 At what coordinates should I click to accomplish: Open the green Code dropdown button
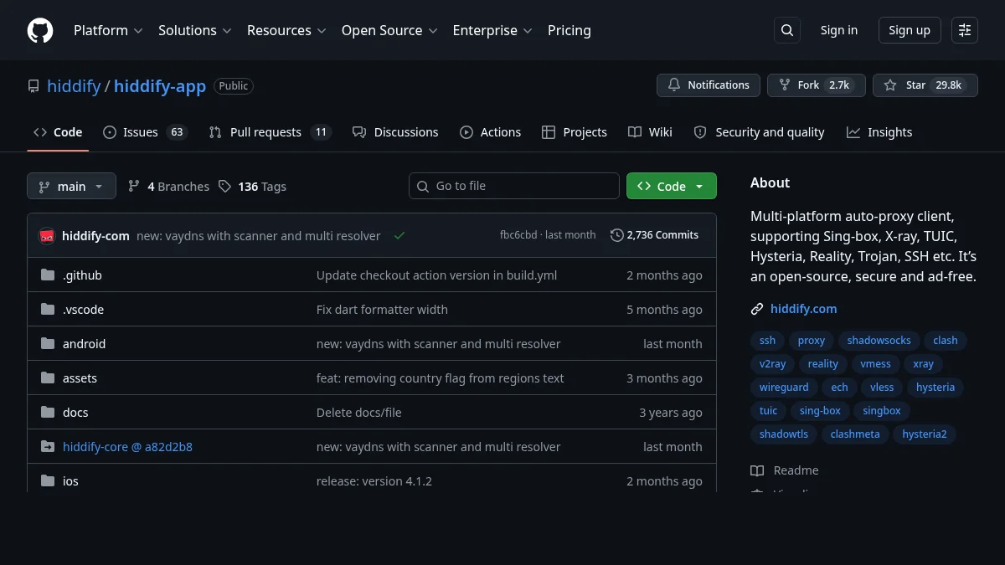tap(672, 187)
